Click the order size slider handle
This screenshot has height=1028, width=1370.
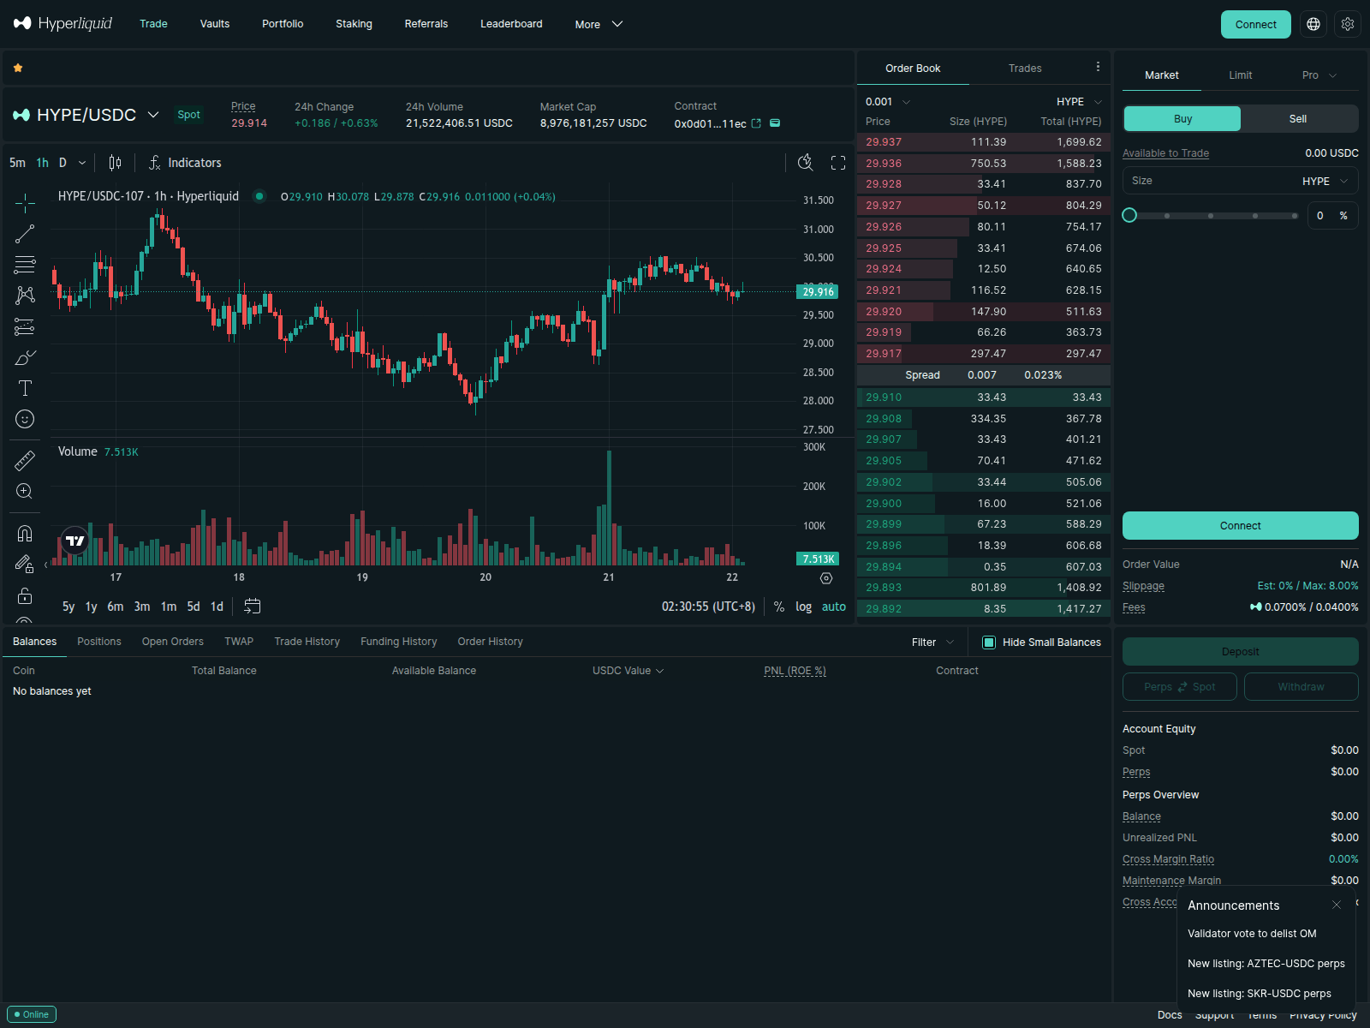pyautogui.click(x=1129, y=215)
